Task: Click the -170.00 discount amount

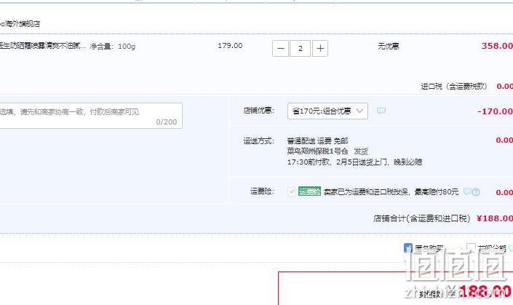Action: coord(495,111)
